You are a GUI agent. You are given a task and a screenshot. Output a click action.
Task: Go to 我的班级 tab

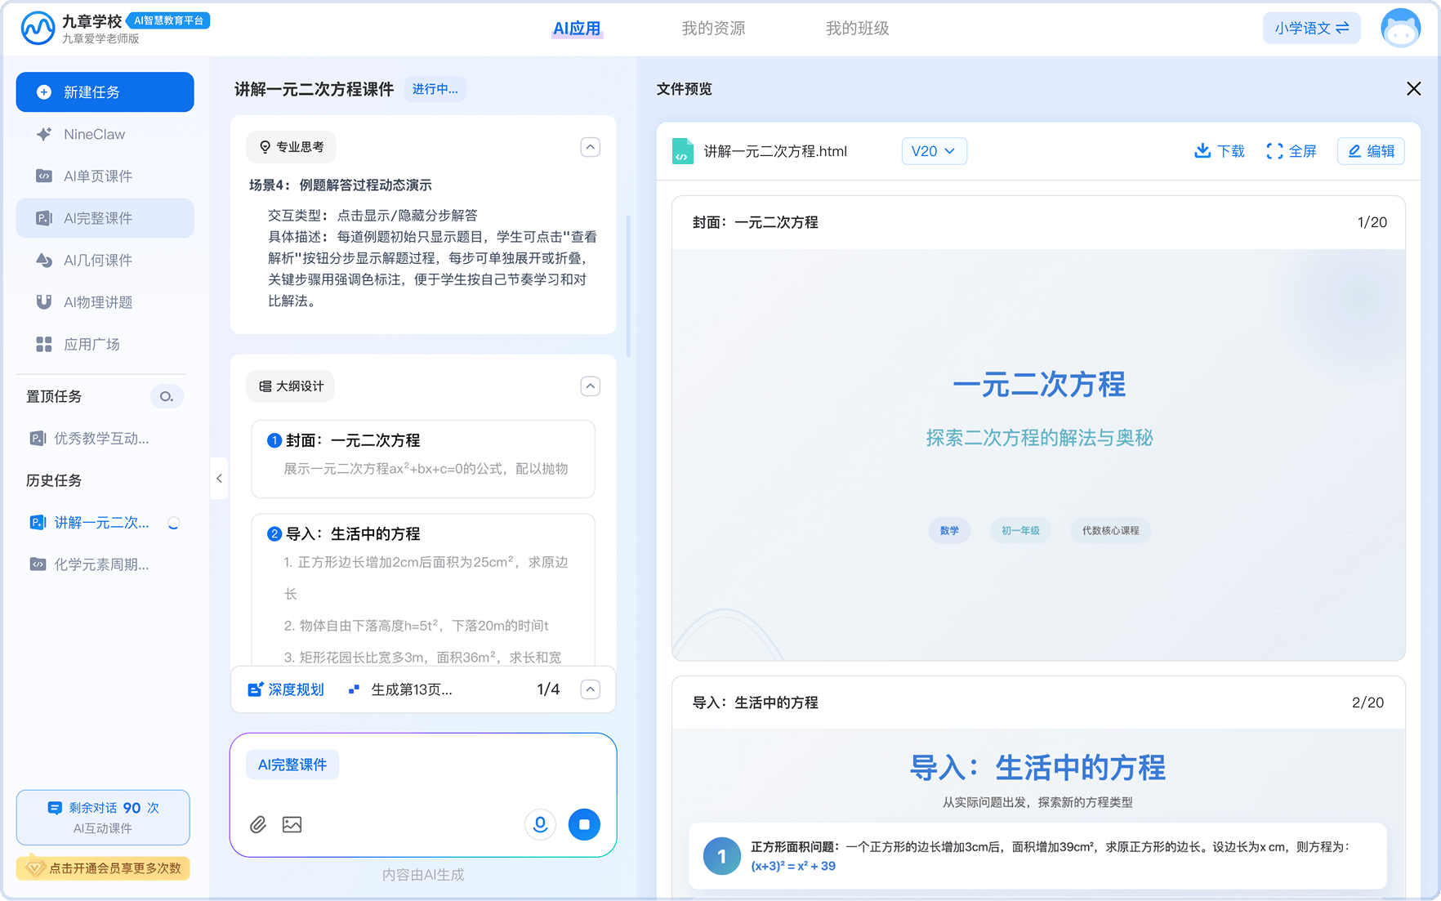pos(857,29)
